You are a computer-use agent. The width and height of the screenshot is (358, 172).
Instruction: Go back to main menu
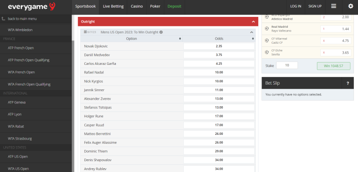click(22, 19)
